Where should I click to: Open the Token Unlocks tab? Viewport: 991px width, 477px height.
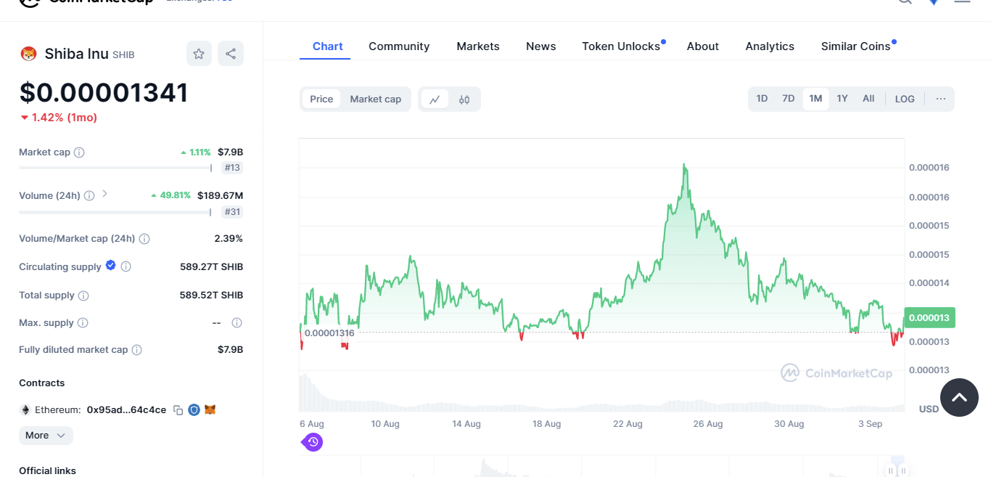(622, 46)
